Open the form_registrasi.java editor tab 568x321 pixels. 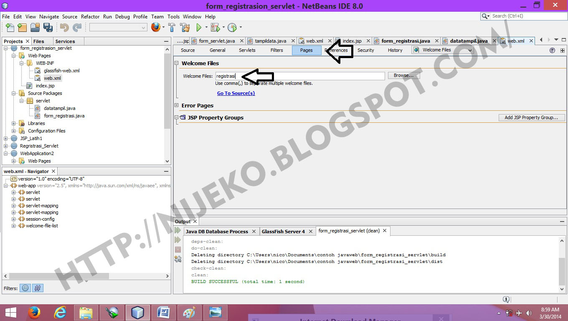click(x=406, y=41)
